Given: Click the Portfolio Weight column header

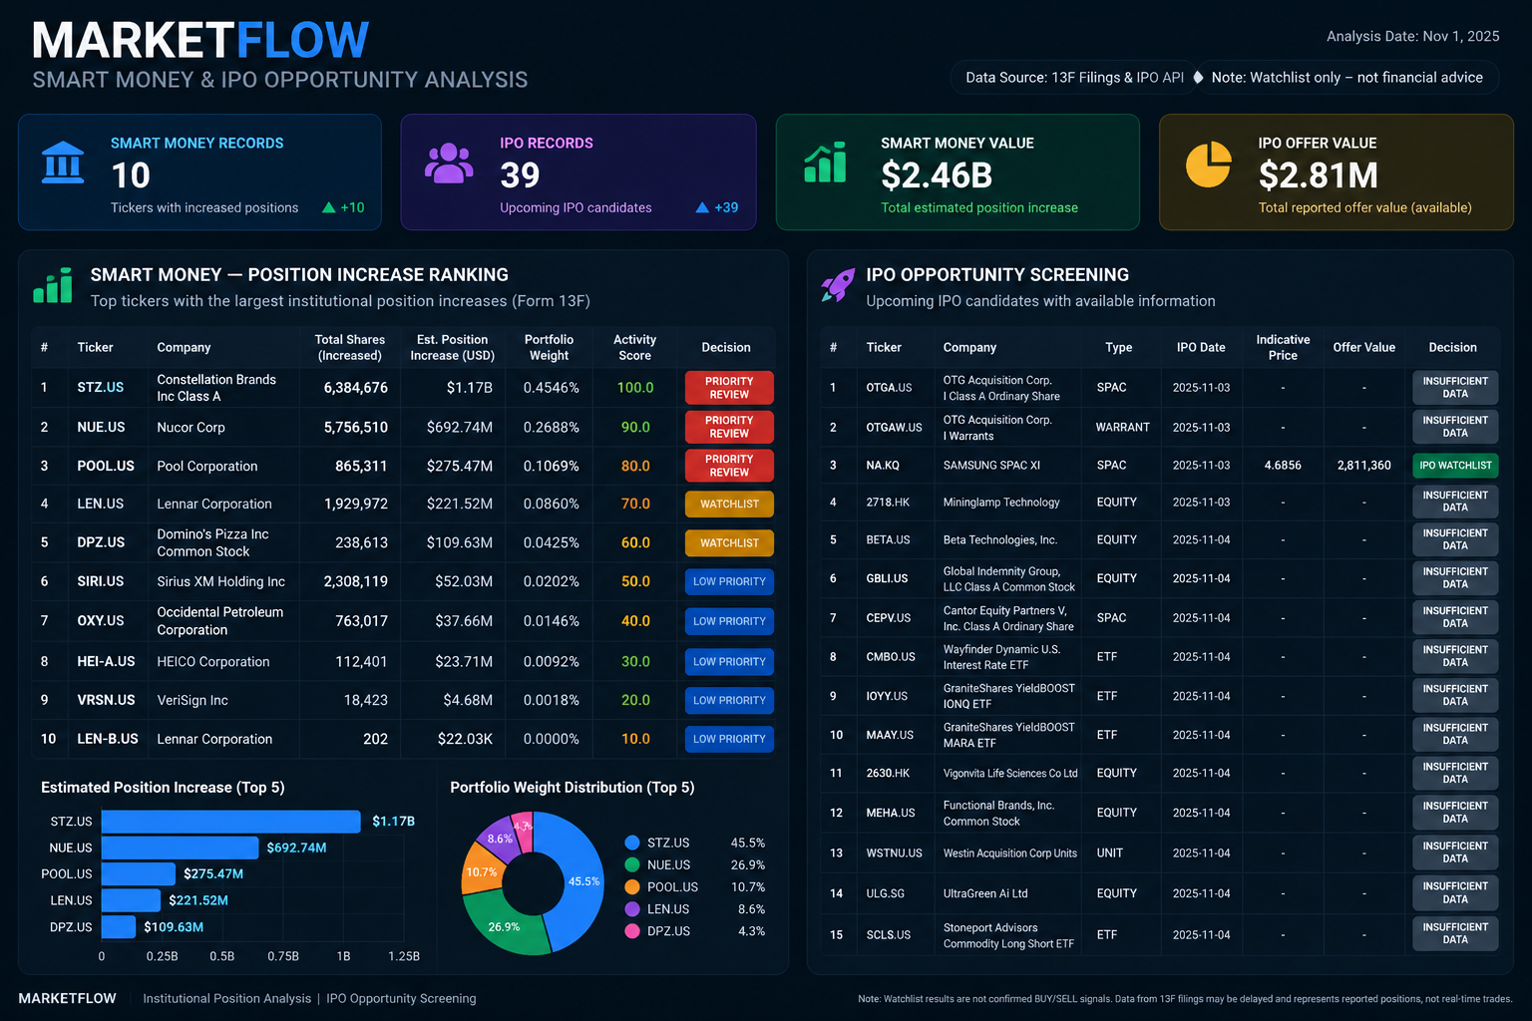Looking at the screenshot, I should (x=549, y=347).
